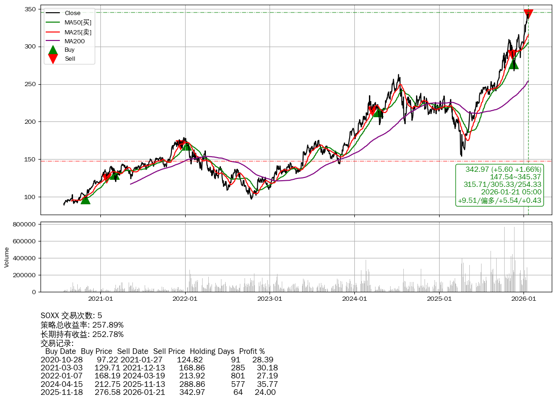Image resolution: width=556 pixels, height=401 pixels.
Task: Click the Buy marker from November 2025
Action: [514, 64]
